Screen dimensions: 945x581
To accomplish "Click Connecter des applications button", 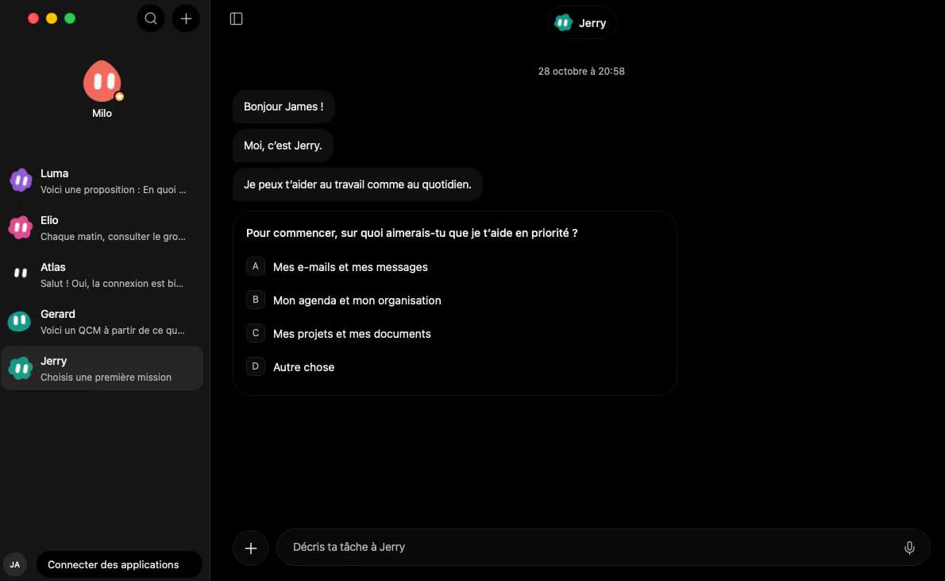I will pyautogui.click(x=119, y=565).
